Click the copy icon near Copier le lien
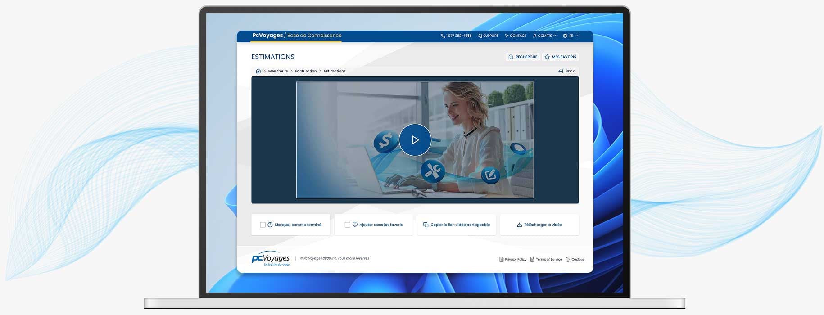This screenshot has height=315, width=824. coord(426,225)
